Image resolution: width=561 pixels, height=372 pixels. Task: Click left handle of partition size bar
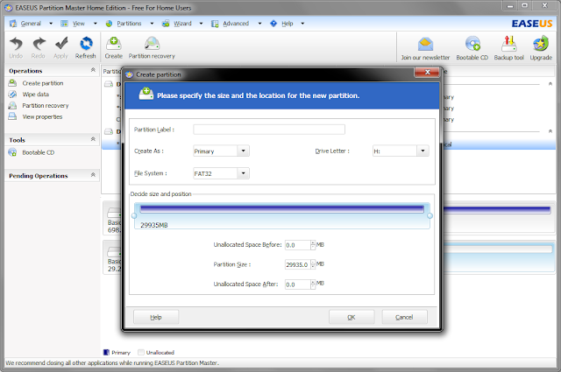tap(134, 216)
